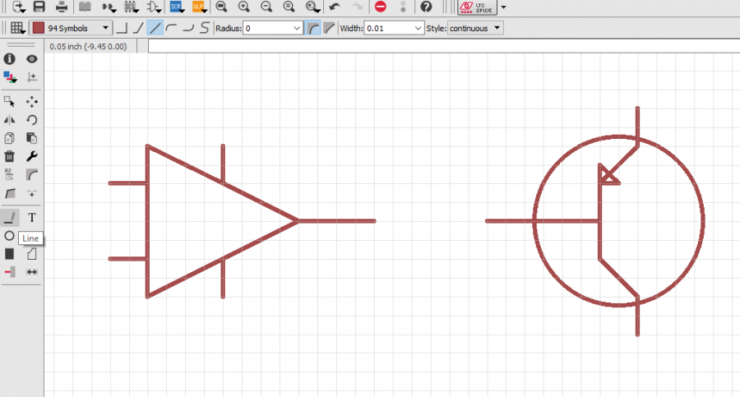Image resolution: width=740 pixels, height=397 pixels.
Task: Select the Move tool
Action: pyautogui.click(x=31, y=101)
